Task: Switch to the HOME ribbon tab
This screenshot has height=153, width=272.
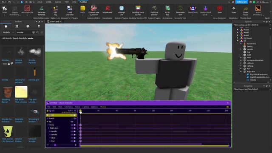Action: pos(40,2)
